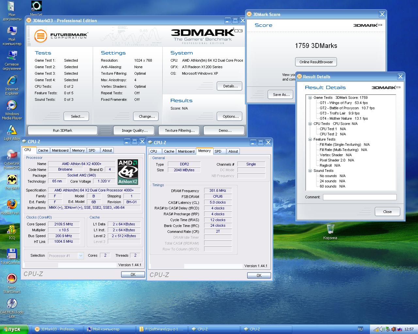Switch to Memory tab in left CPU-Z
The image size is (418, 334).
coord(78,150)
